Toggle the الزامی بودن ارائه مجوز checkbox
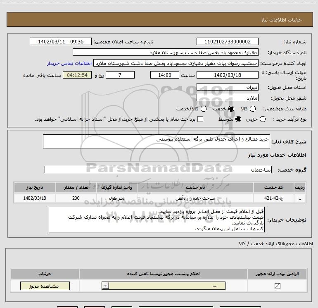The width and height of the screenshot is (318, 308). point(277,286)
